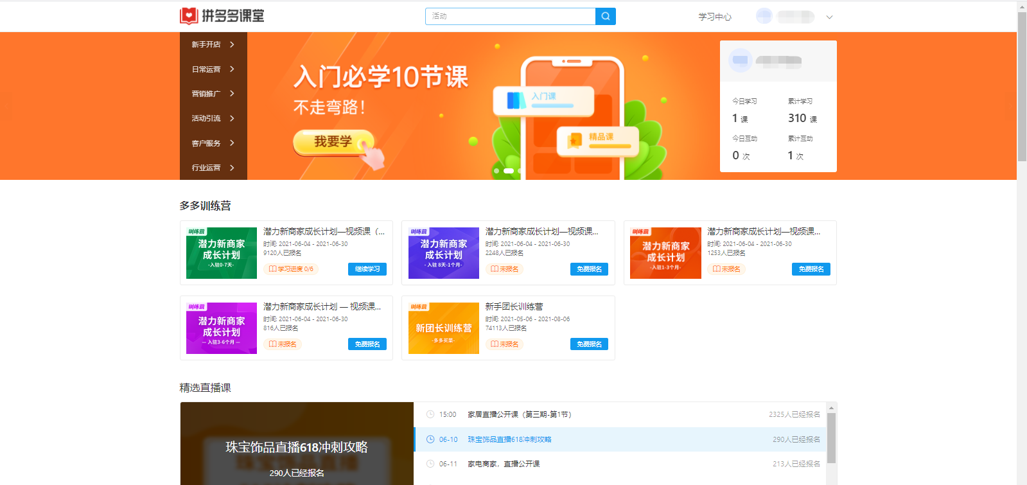The height and width of the screenshot is (485, 1027).
Task: Click 免费报名 on the 816人 camp
Action: coord(367,344)
